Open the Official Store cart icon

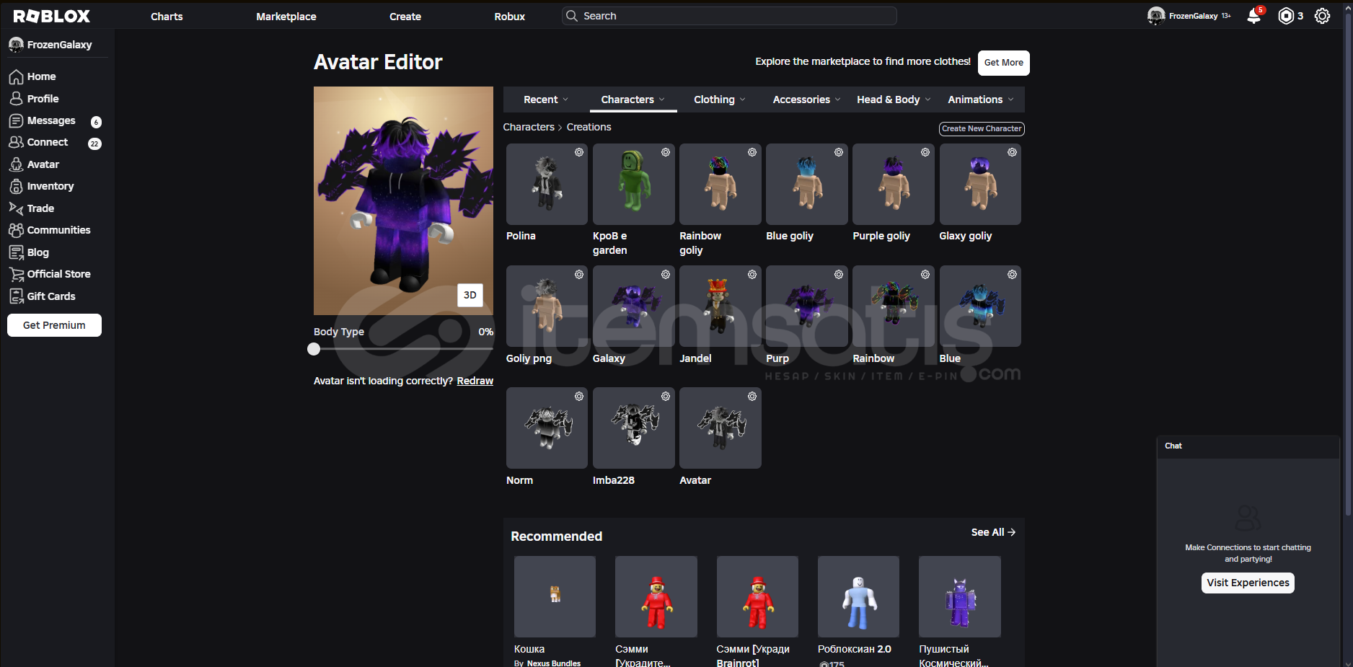pos(16,274)
